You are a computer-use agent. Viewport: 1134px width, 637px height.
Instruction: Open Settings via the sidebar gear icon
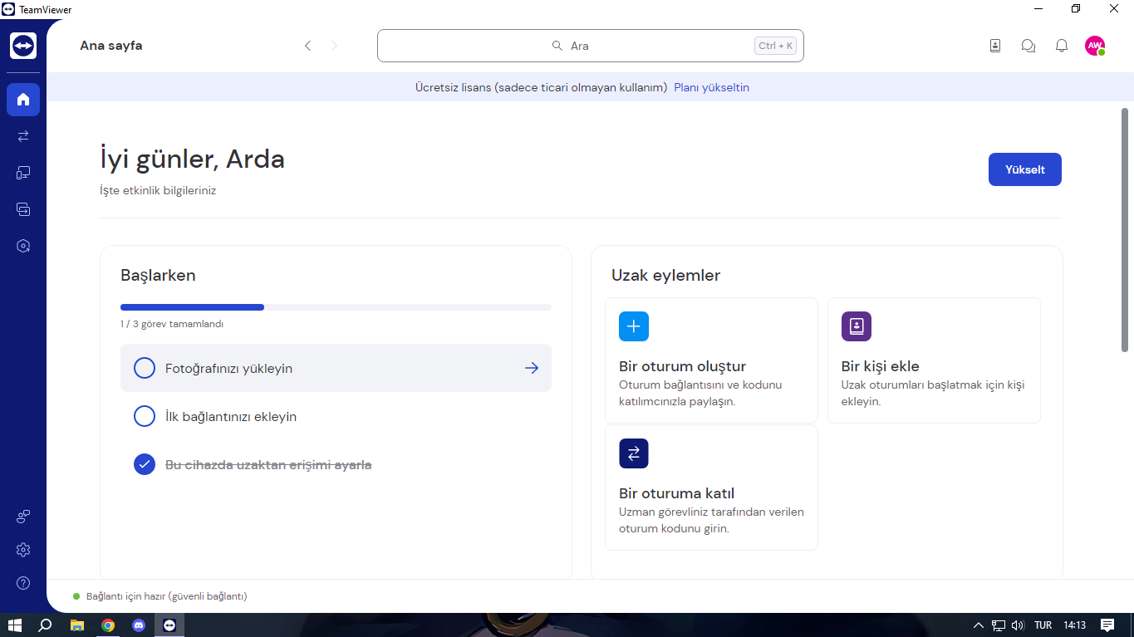pyautogui.click(x=23, y=550)
